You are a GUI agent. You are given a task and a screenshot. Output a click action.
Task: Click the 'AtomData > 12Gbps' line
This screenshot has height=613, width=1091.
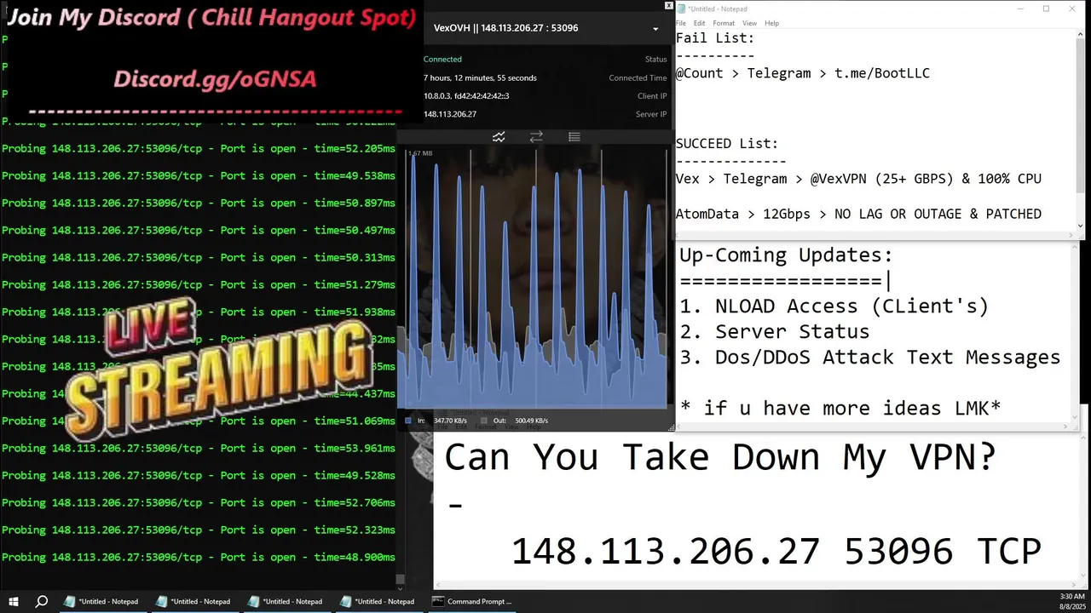tap(858, 214)
